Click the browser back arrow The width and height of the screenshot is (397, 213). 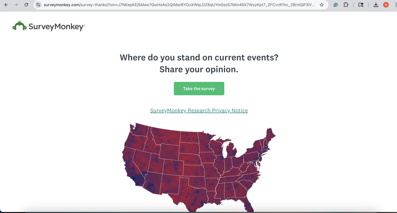pos(6,5)
